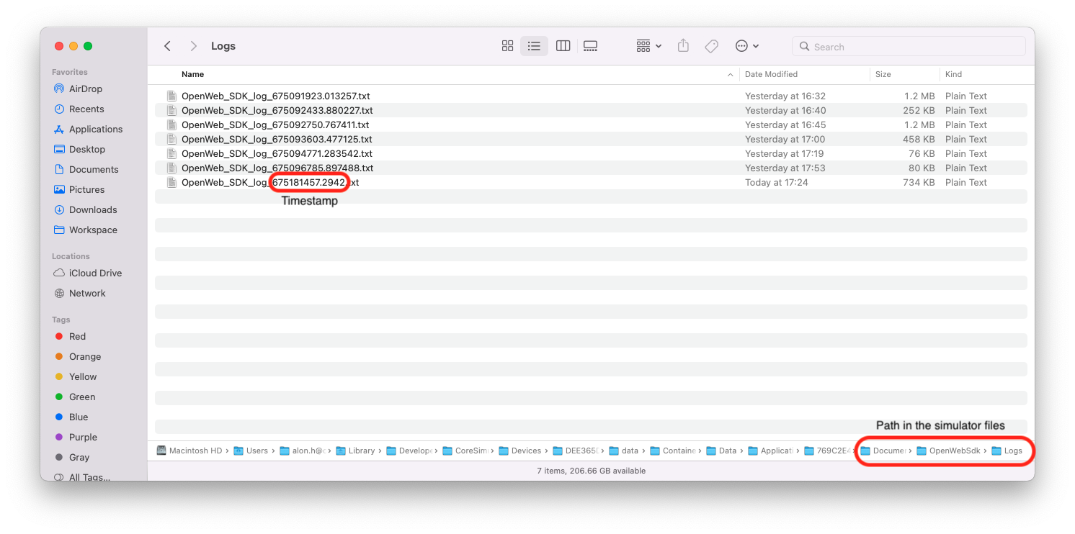Click the Logs folder in the path bar

1007,451
